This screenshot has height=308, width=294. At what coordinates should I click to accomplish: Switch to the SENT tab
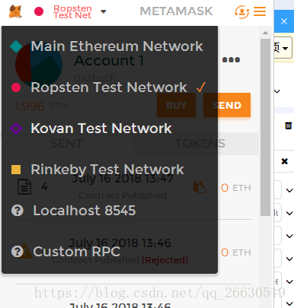[x=66, y=144]
